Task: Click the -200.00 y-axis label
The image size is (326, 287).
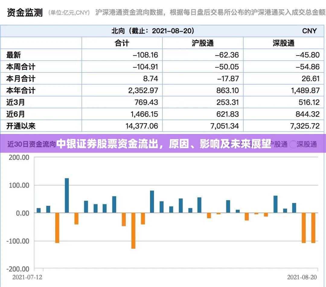Action: click(x=18, y=269)
